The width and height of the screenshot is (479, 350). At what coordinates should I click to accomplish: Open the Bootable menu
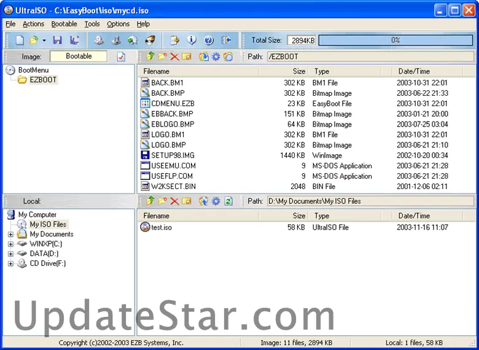64,24
